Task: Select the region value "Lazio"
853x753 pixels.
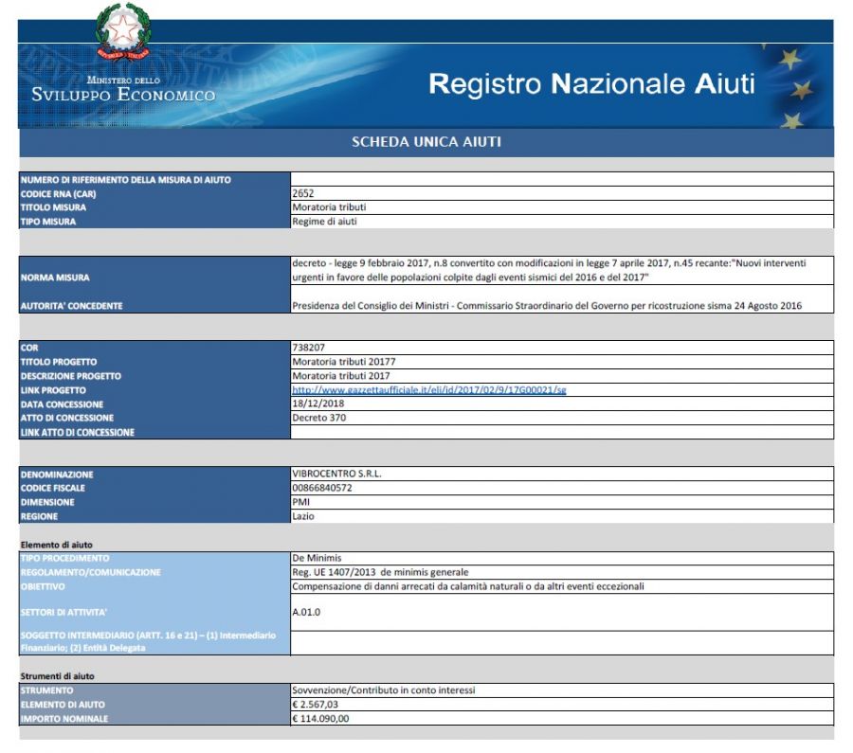Action: pos(303,516)
